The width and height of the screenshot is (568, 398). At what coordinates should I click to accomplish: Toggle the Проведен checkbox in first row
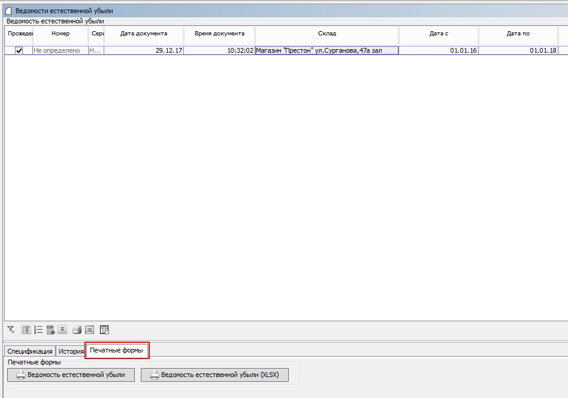[19, 51]
